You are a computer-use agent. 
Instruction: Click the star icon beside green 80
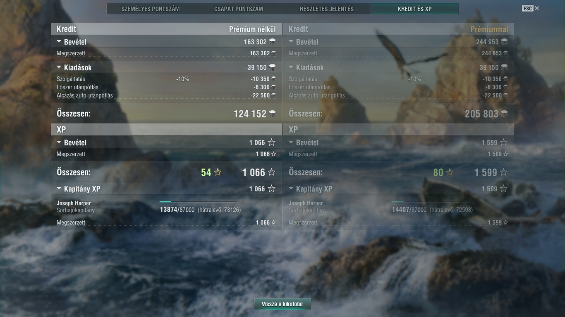coord(450,172)
